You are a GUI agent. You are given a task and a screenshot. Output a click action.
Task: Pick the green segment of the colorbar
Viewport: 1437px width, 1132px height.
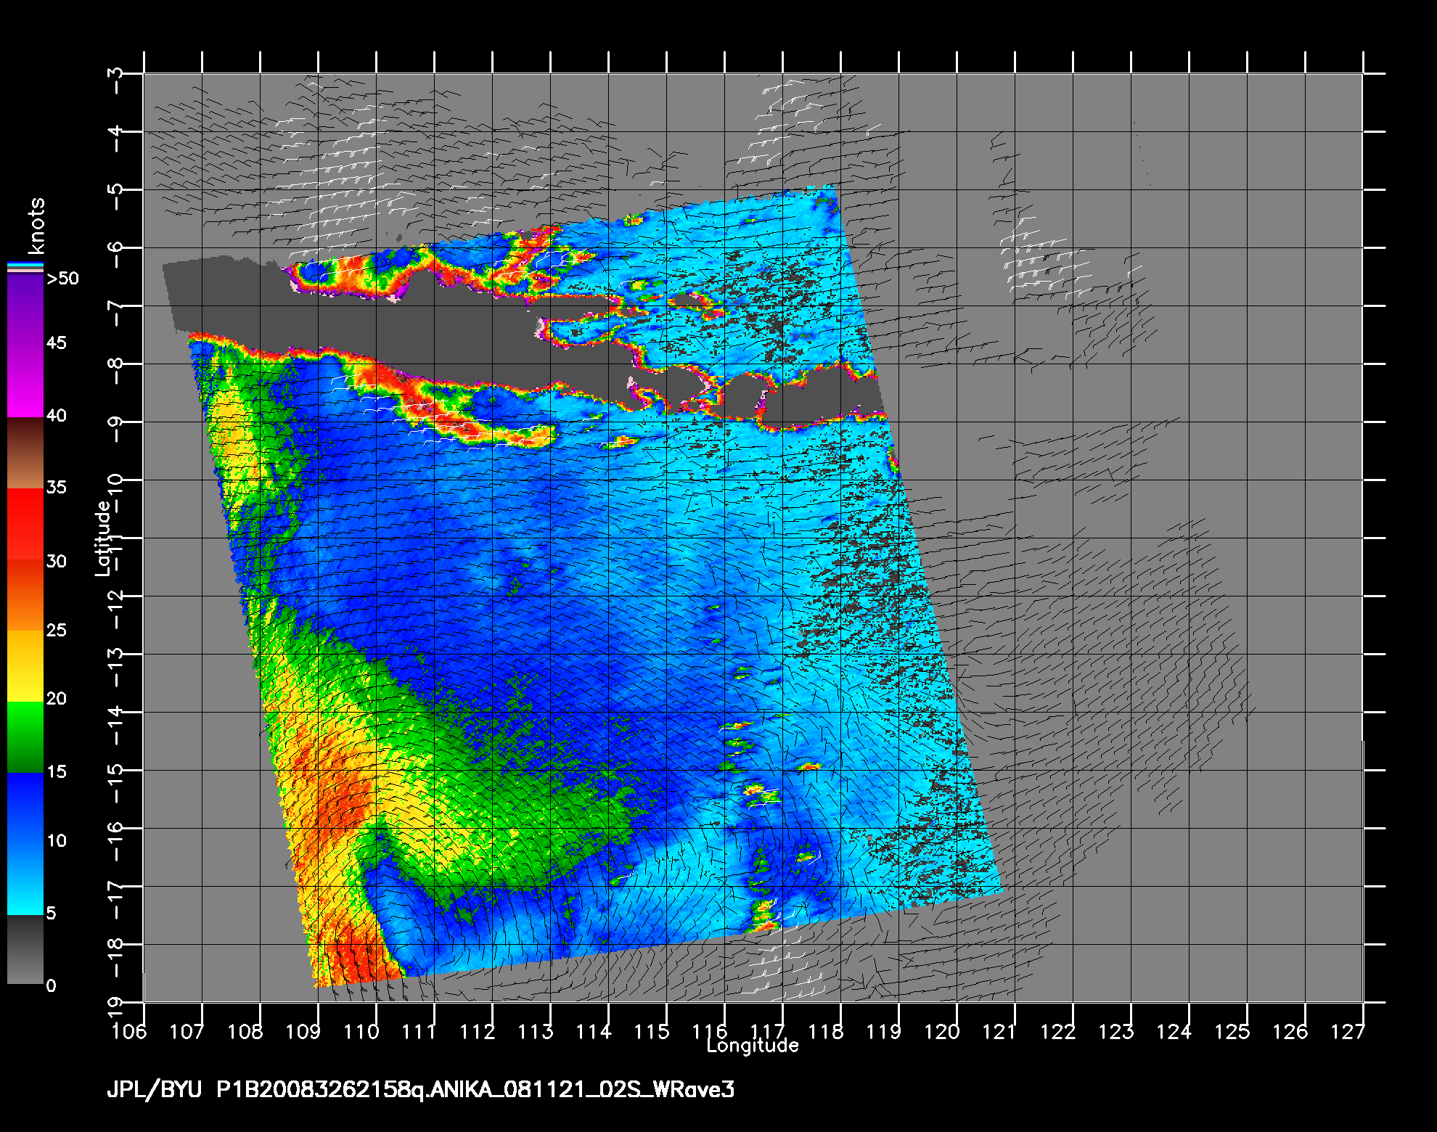pyautogui.click(x=25, y=737)
